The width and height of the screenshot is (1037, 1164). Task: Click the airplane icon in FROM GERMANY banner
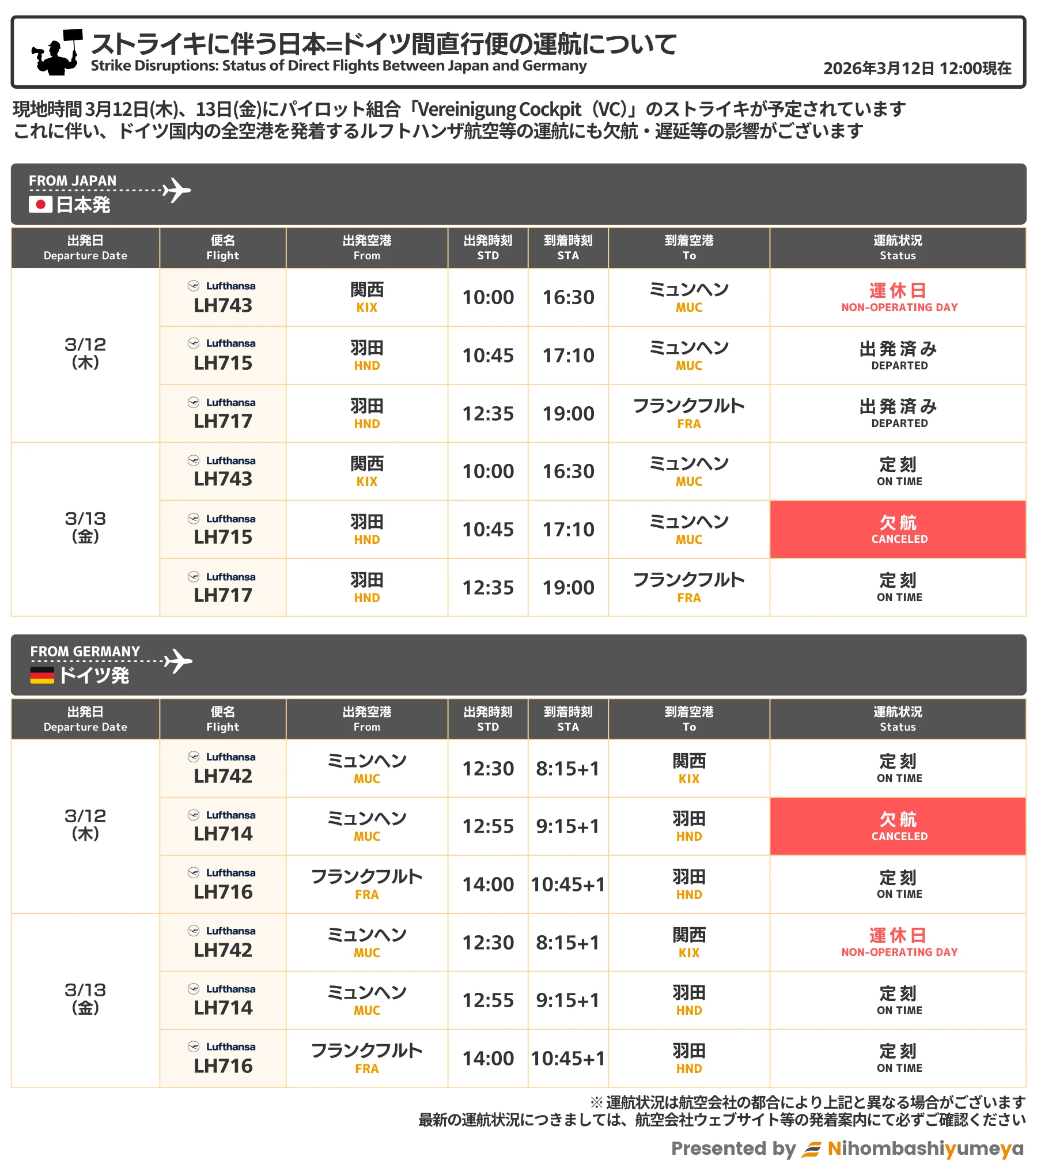coord(178,661)
